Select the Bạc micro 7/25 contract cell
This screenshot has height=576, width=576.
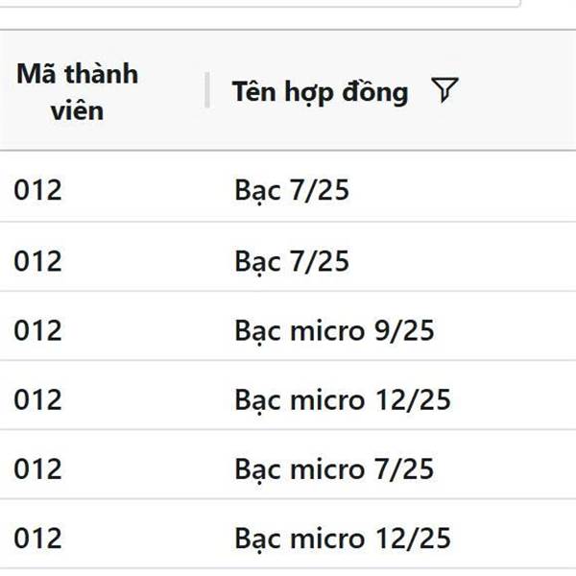[x=334, y=469]
